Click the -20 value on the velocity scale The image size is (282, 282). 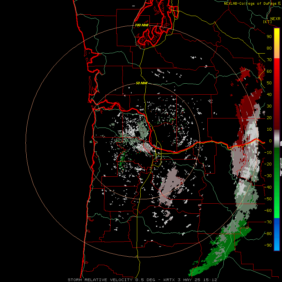[x=268, y=164]
